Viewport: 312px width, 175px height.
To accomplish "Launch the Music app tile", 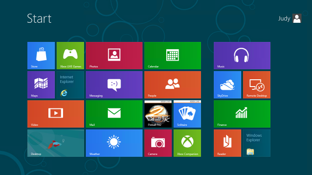I will click(x=242, y=56).
